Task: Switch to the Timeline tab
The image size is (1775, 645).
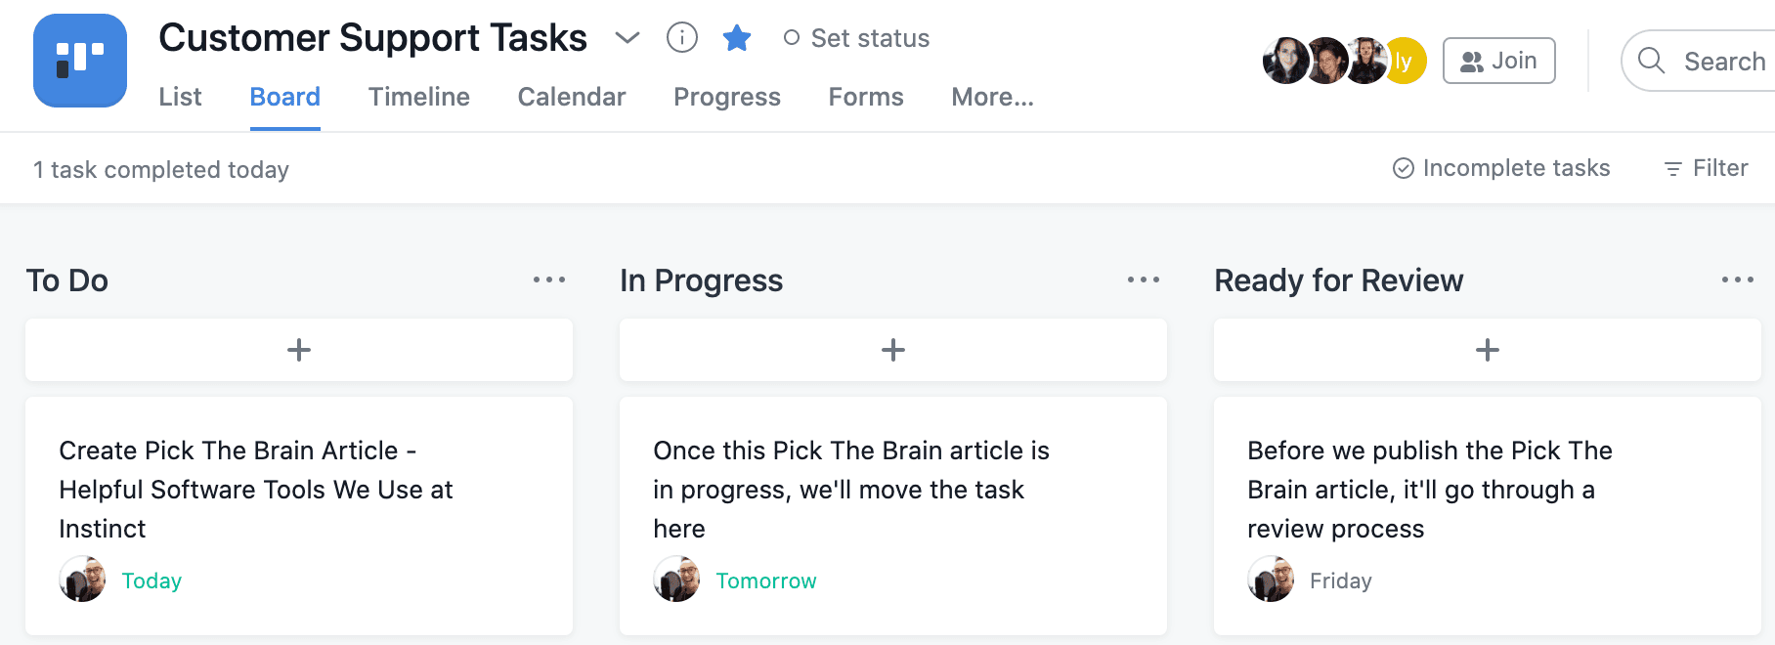Action: (x=418, y=97)
